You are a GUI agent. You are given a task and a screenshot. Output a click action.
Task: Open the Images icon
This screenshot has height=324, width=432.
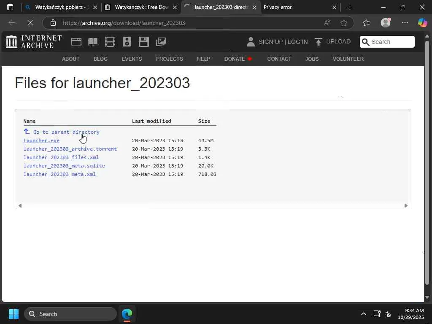tap(161, 42)
